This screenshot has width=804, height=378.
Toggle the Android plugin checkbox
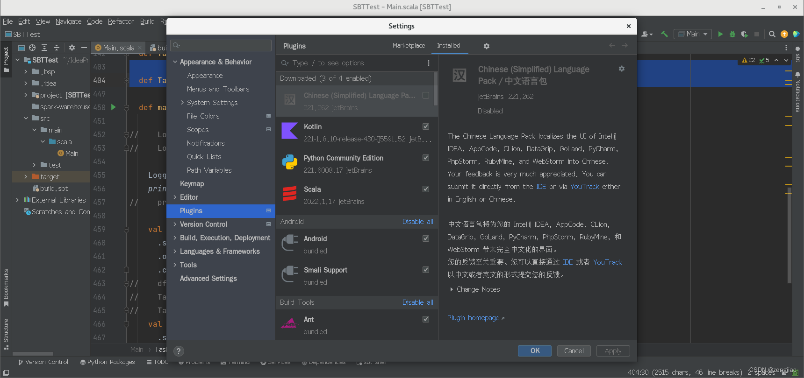426,238
